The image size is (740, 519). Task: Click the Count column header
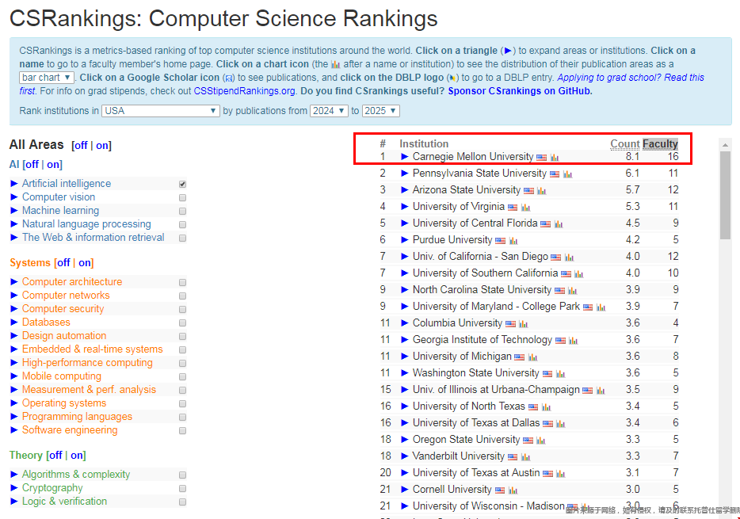[x=624, y=143]
